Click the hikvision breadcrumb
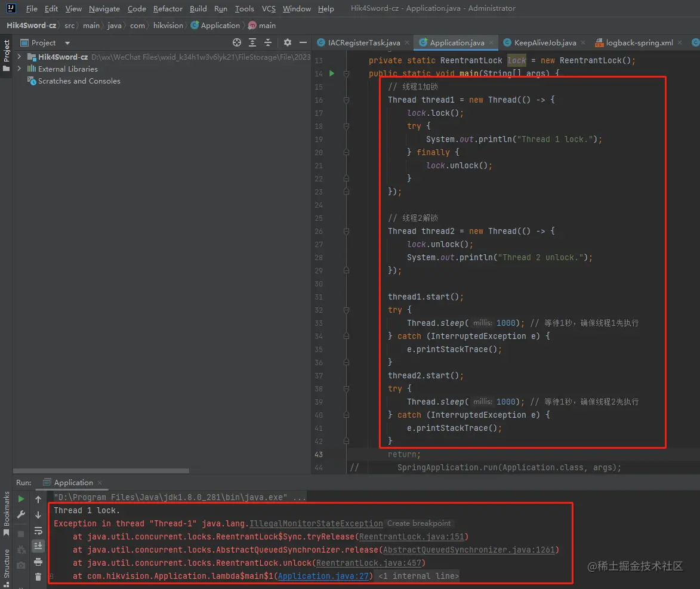Screen dimensions: 700x589 [x=168, y=26]
